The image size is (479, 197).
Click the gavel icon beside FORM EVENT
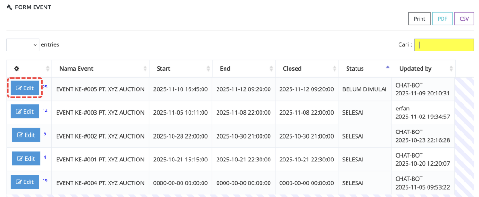click(x=9, y=7)
